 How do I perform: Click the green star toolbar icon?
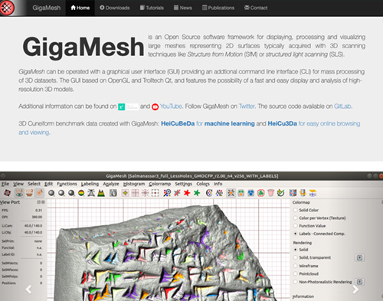[x=197, y=193]
